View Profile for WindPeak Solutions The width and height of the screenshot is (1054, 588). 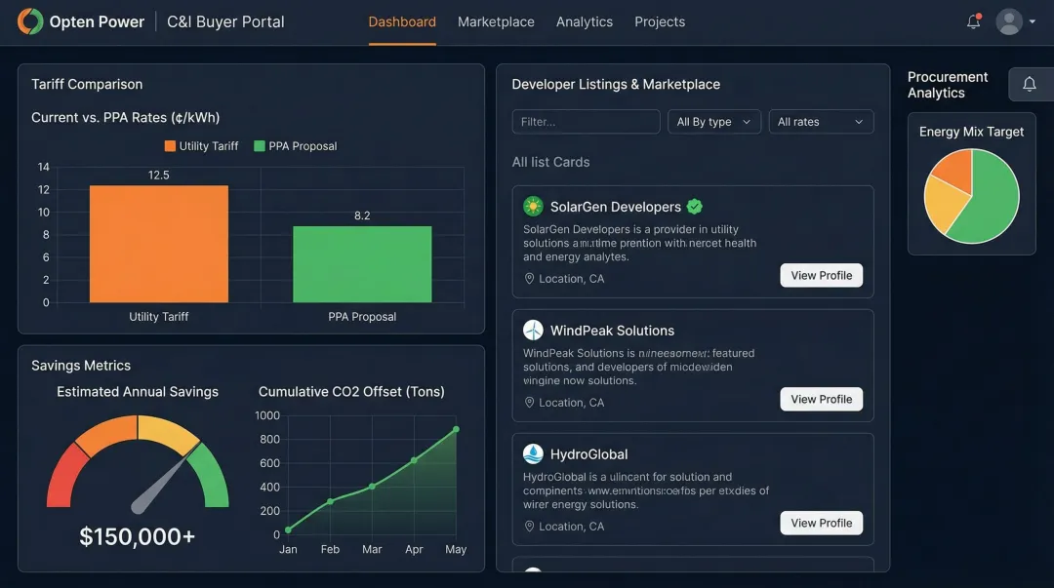pyautogui.click(x=821, y=399)
